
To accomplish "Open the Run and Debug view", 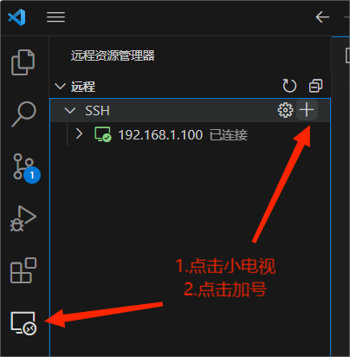I will tap(23, 218).
